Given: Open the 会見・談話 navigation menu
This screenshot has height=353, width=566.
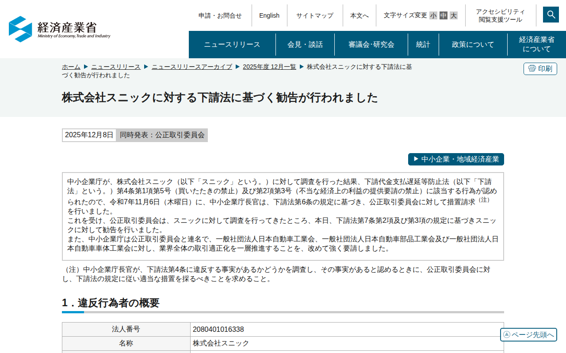Looking at the screenshot, I should click(x=305, y=45).
